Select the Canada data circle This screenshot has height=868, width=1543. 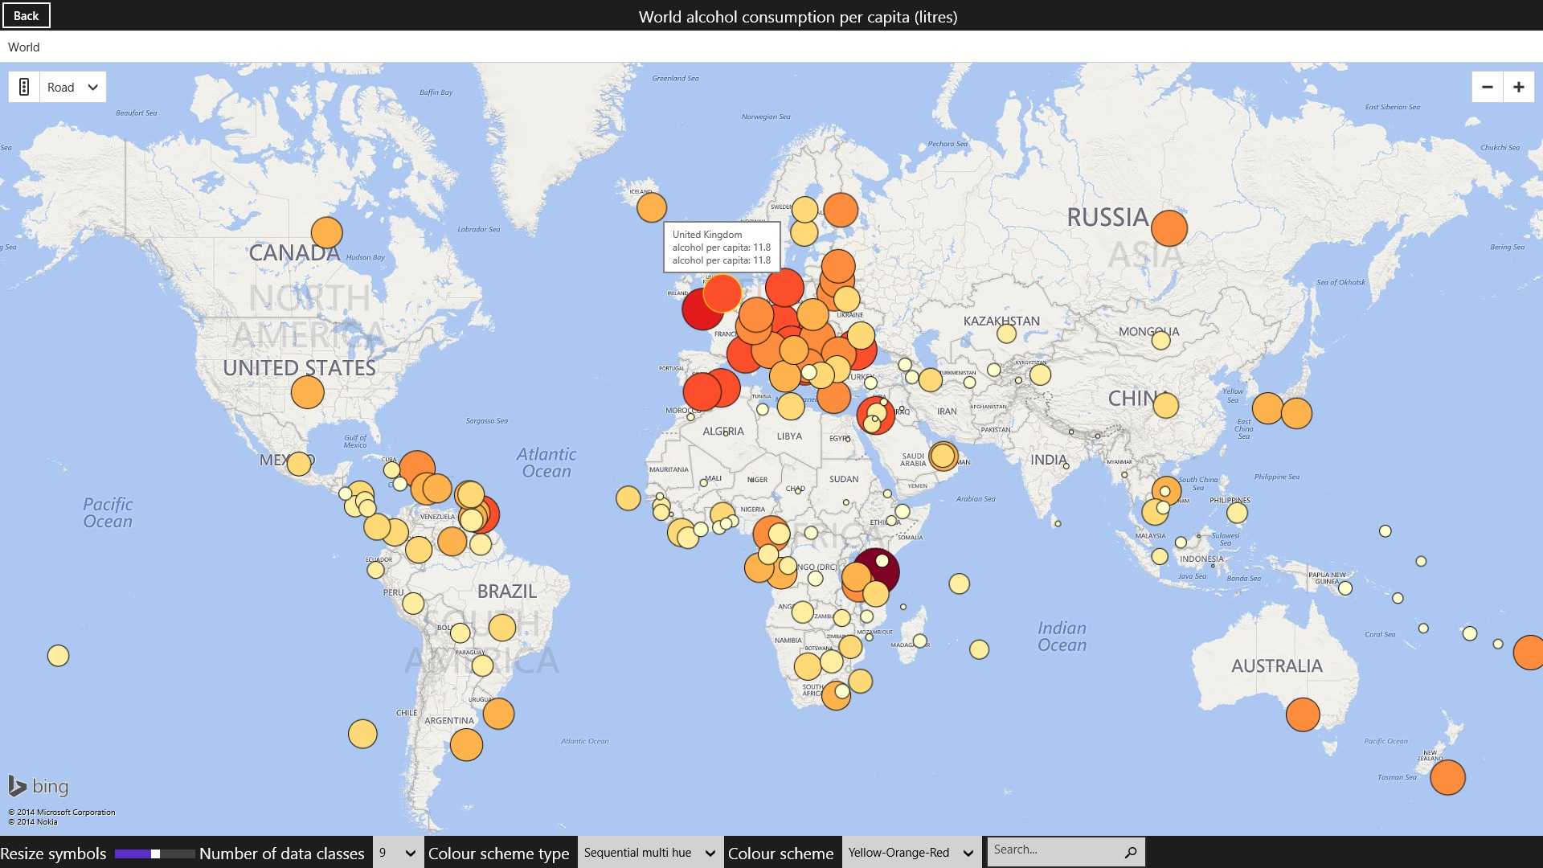(326, 232)
